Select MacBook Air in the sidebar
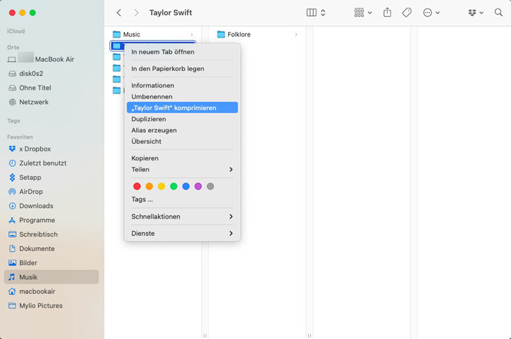Viewport: 511px width, 339px height. pos(51,59)
